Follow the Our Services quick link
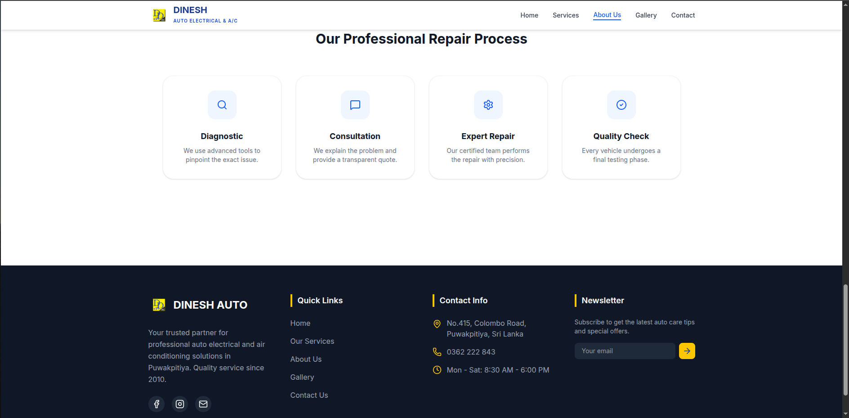849x418 pixels. click(x=312, y=341)
